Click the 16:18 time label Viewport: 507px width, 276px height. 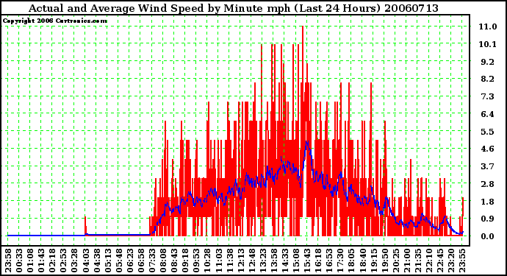point(318,261)
